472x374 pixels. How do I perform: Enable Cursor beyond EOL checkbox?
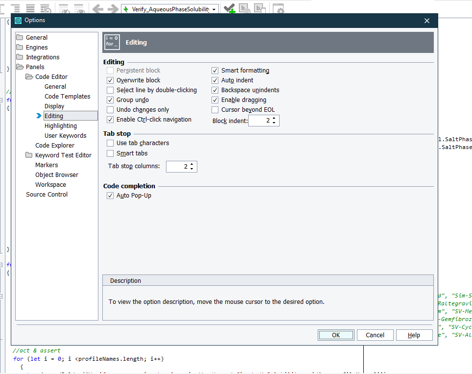(x=215, y=110)
